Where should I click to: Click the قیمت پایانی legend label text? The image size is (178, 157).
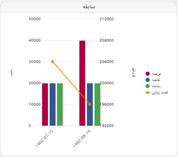tap(160, 93)
